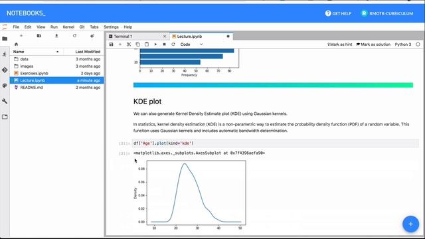Open the Settings menu

tap(111, 27)
